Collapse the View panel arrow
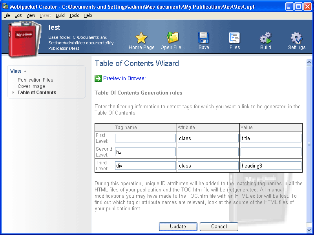This screenshot has width=314, height=235. (25, 71)
